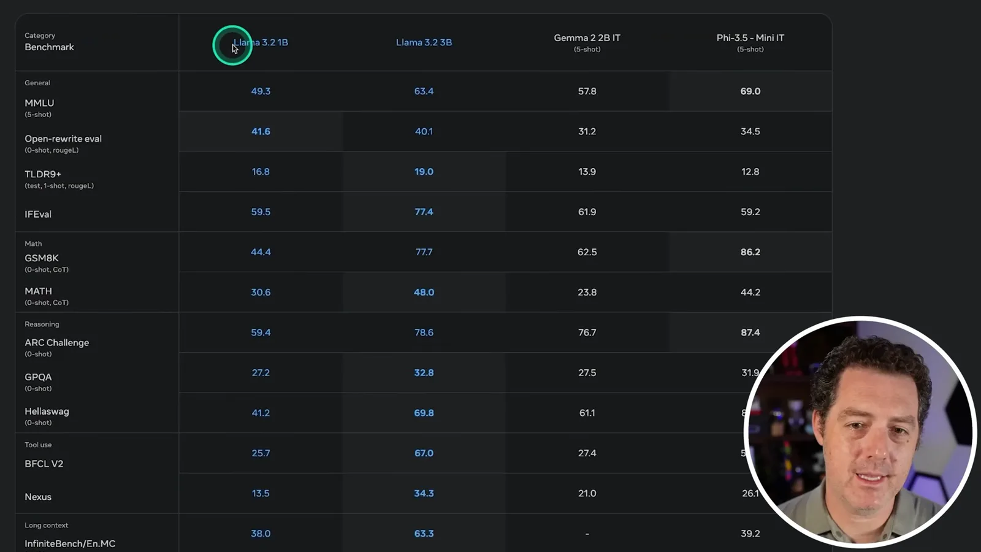The height and width of the screenshot is (552, 981).
Task: Click the 49.3 MMLU score for Llama 1B
Action: pos(261,91)
